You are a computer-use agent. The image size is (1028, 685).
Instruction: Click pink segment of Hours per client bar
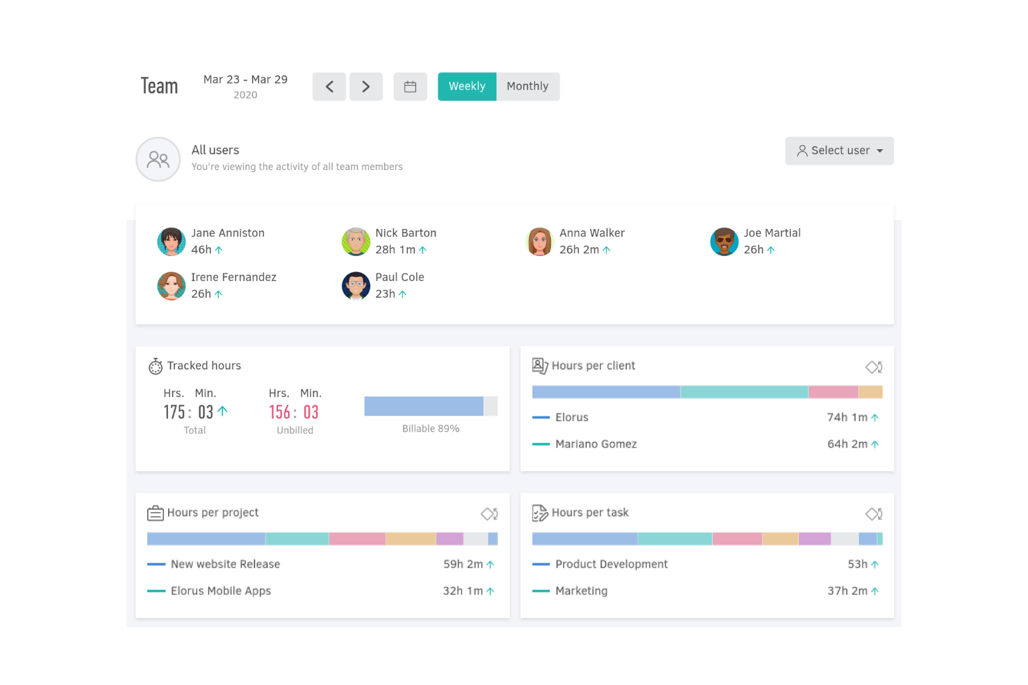(x=834, y=392)
